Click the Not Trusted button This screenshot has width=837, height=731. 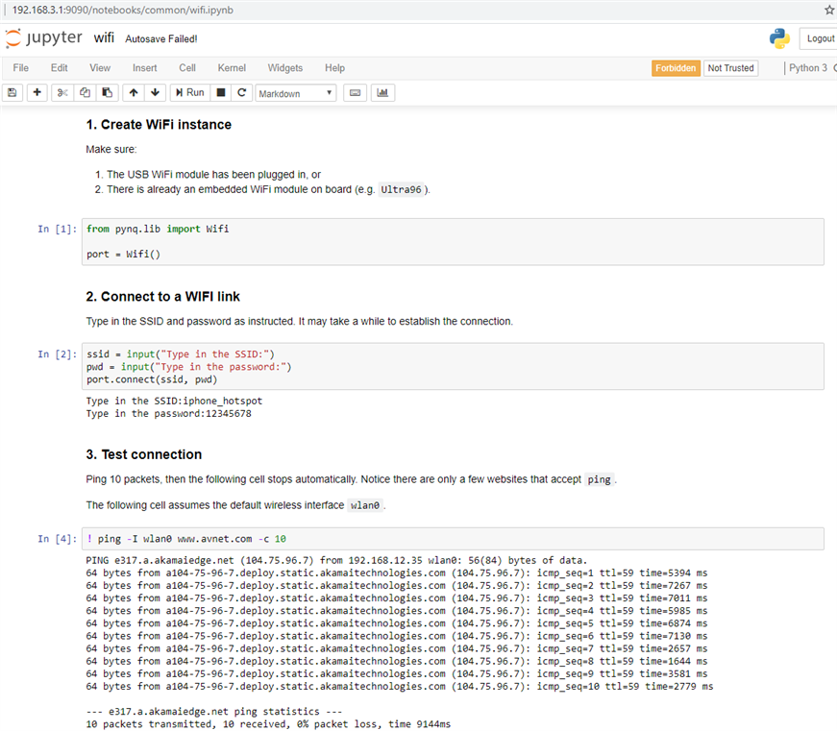tap(730, 68)
